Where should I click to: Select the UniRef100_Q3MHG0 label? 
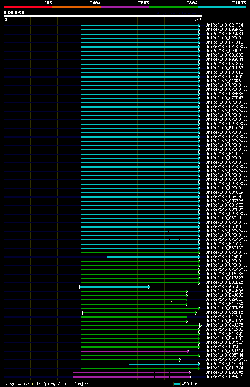[x=224, y=210]
